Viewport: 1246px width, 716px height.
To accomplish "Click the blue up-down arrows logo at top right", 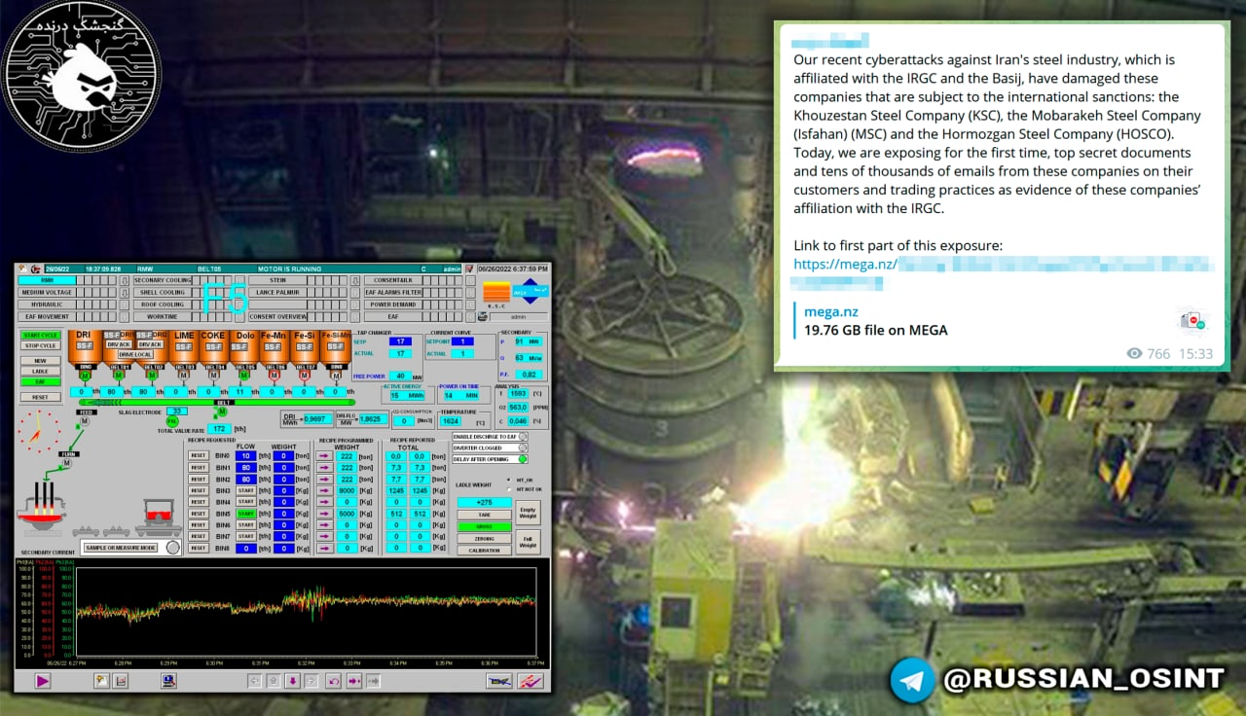I will [530, 291].
